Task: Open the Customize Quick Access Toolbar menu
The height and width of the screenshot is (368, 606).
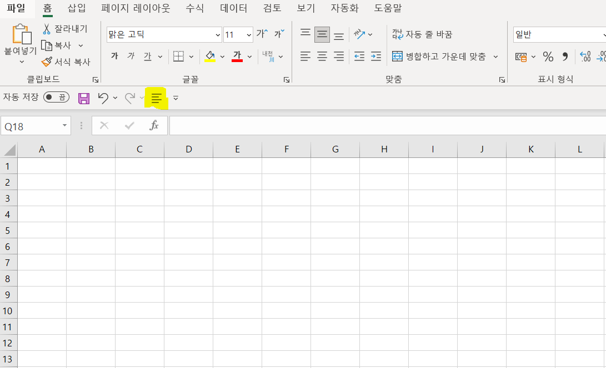Action: [x=176, y=98]
